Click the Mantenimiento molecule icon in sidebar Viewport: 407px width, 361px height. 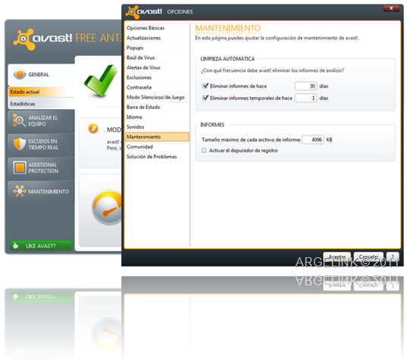tap(20, 191)
